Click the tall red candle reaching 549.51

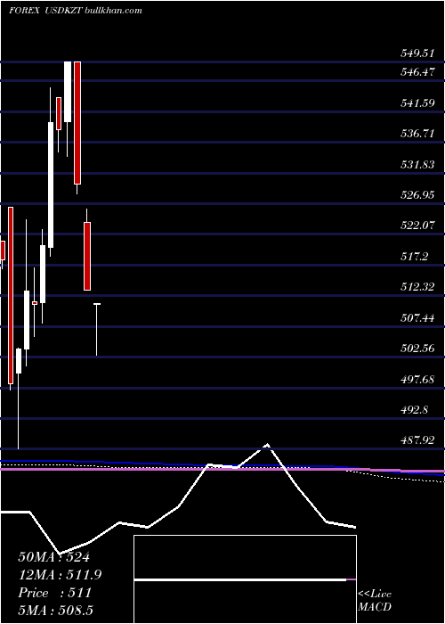(x=77, y=123)
